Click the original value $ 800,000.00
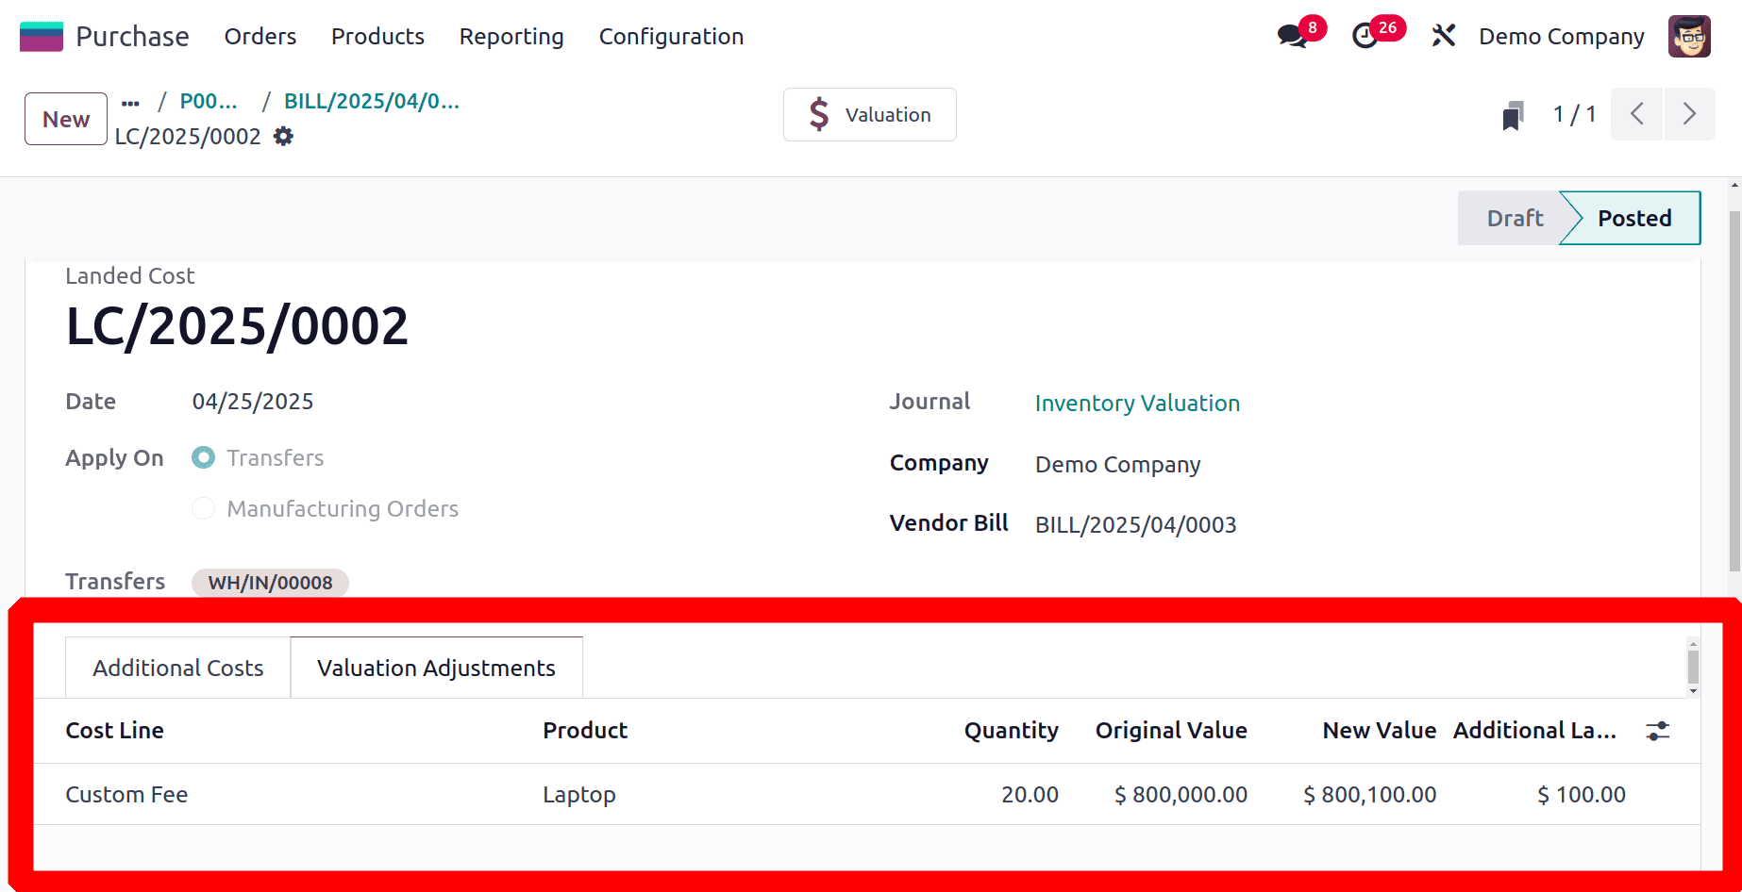This screenshot has width=1742, height=892. [1181, 795]
